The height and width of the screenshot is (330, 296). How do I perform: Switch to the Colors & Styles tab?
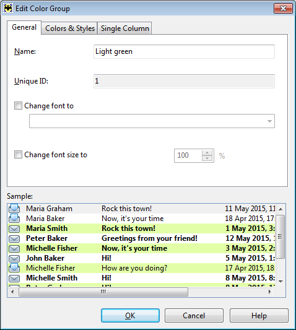coord(70,28)
